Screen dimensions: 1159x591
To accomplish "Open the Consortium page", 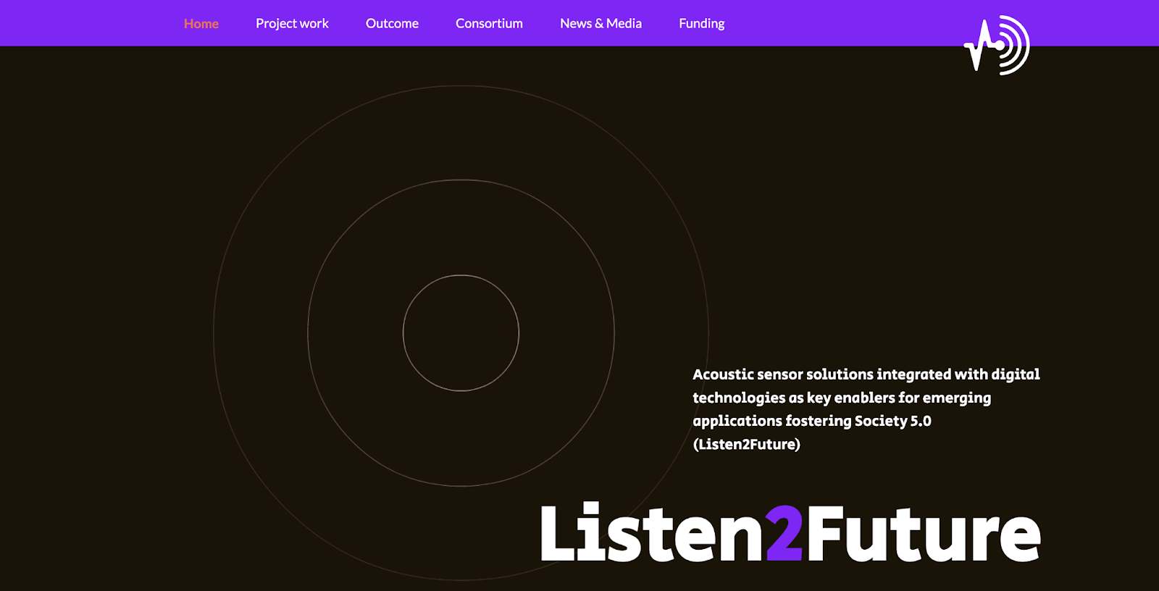I will (x=489, y=23).
